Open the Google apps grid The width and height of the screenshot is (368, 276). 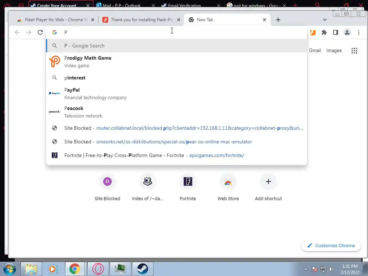(354, 50)
